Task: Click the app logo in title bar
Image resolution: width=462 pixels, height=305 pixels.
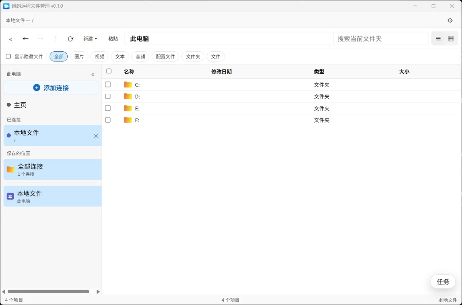Action: pos(6,6)
